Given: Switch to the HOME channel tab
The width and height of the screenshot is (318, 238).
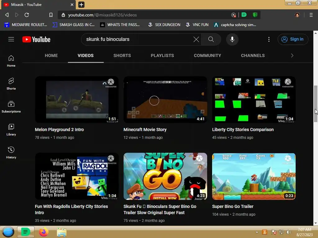Looking at the screenshot, I should tap(51, 55).
